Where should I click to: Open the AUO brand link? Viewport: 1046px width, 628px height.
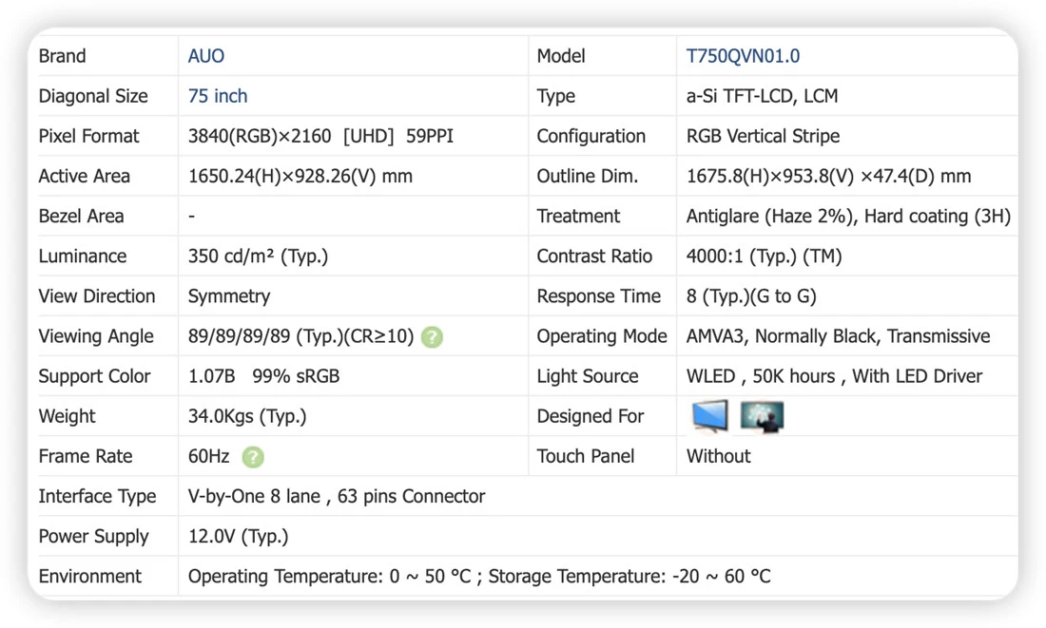[206, 56]
